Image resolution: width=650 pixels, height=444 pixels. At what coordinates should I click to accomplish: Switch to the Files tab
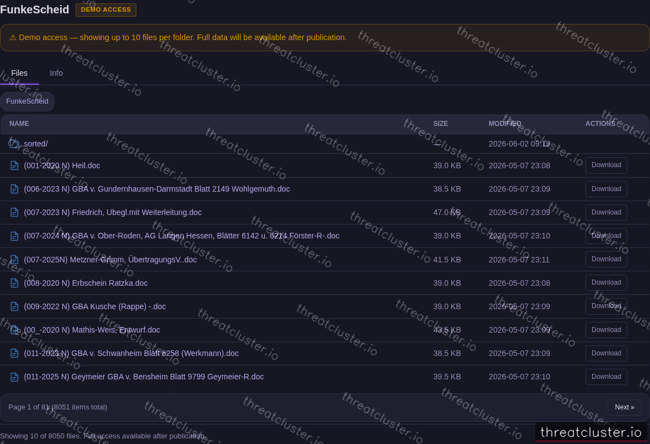click(19, 73)
